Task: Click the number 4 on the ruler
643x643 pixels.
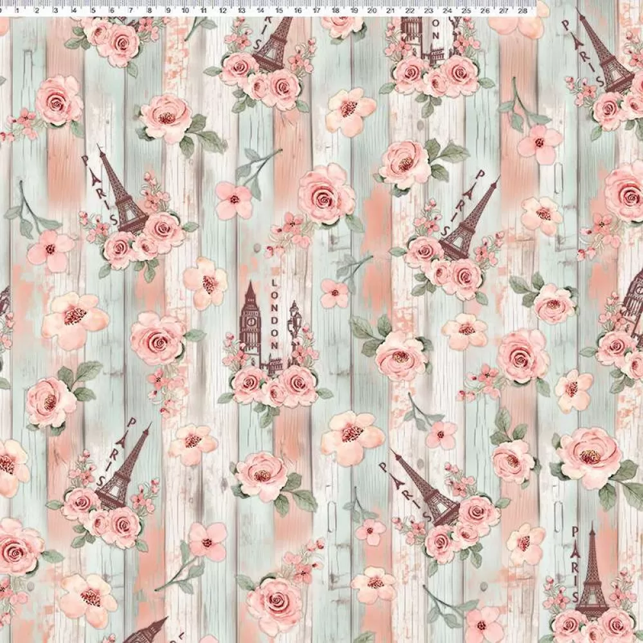Action: [74, 11]
